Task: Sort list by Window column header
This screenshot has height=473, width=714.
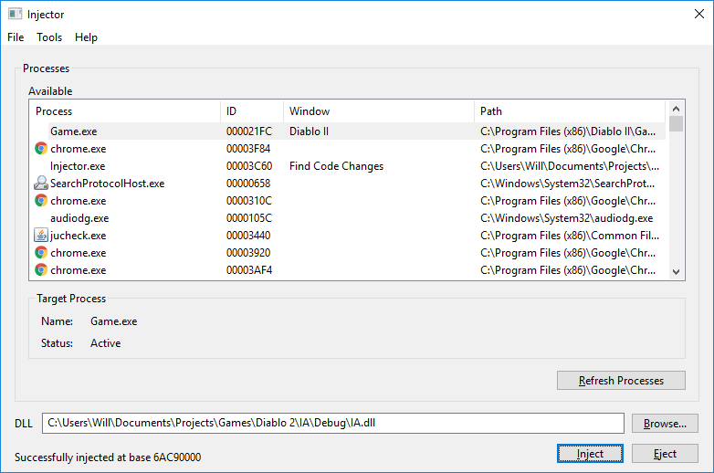Action: pyautogui.click(x=378, y=111)
